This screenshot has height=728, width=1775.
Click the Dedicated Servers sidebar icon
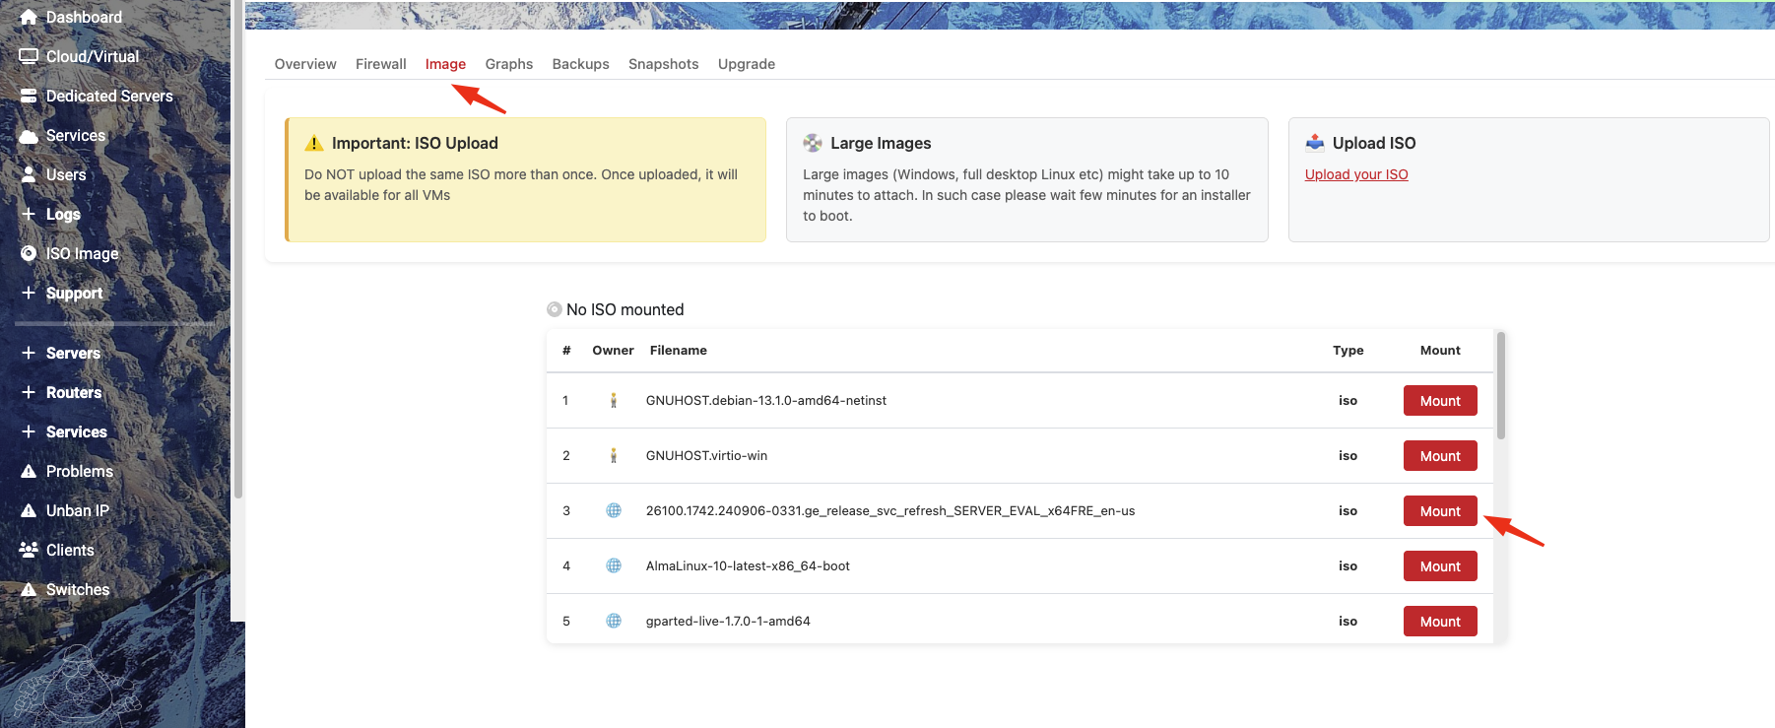tap(29, 96)
